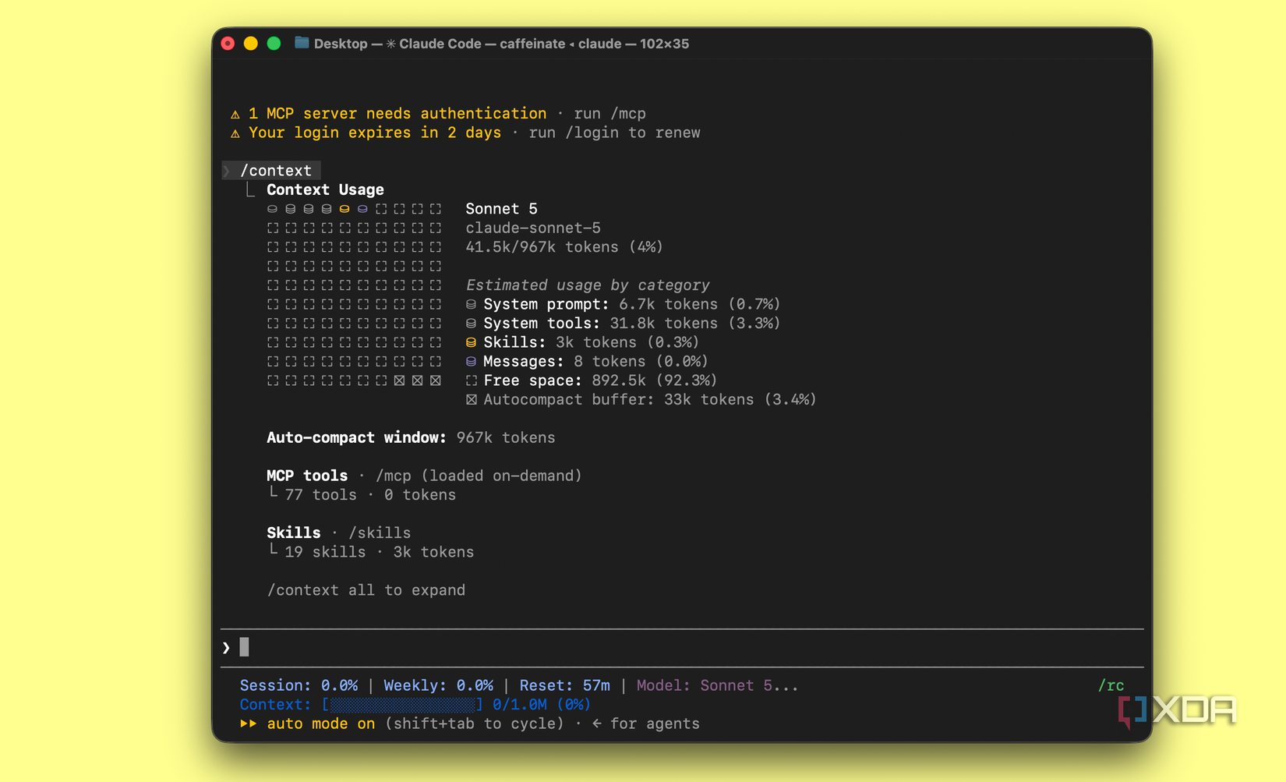Click the red close window button
Screen dimensions: 1286x782
tap(228, 44)
